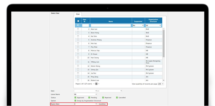Toggle the Cancelled status checkbox

click(x=117, y=97)
